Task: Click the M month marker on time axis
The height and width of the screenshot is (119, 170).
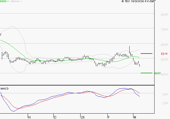Action: tap(135, 117)
